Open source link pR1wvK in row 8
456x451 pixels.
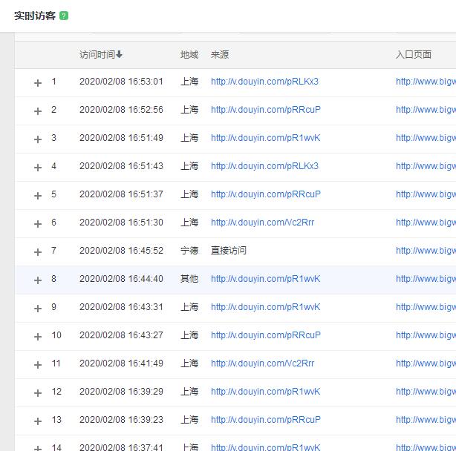(266, 279)
